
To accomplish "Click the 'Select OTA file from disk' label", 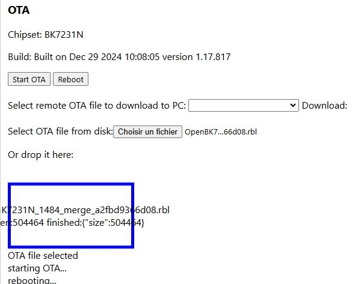I will pyautogui.click(x=61, y=131).
